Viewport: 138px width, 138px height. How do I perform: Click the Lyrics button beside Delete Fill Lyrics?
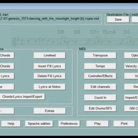[7, 76]
